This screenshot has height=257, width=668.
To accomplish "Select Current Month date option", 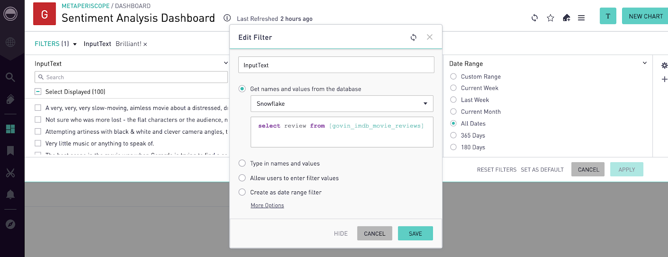I will coord(453,111).
